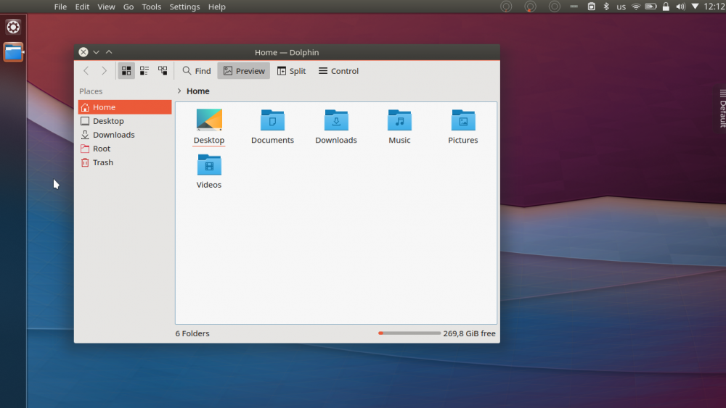Open the File menu

[x=60, y=7]
